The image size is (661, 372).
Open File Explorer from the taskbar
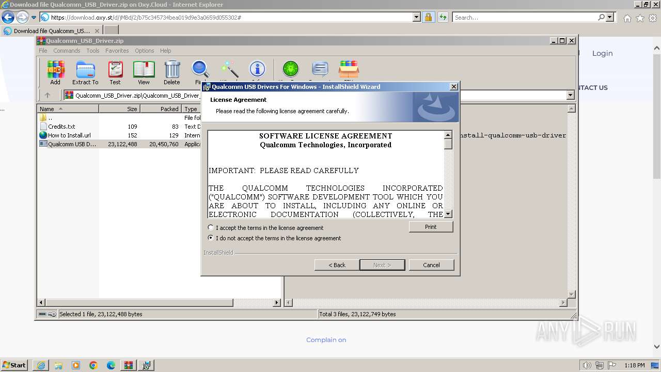[x=58, y=365]
